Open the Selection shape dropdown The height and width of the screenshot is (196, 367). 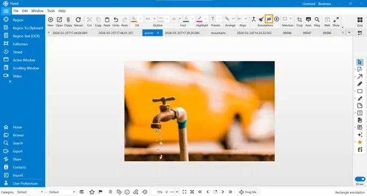(x=291, y=19)
